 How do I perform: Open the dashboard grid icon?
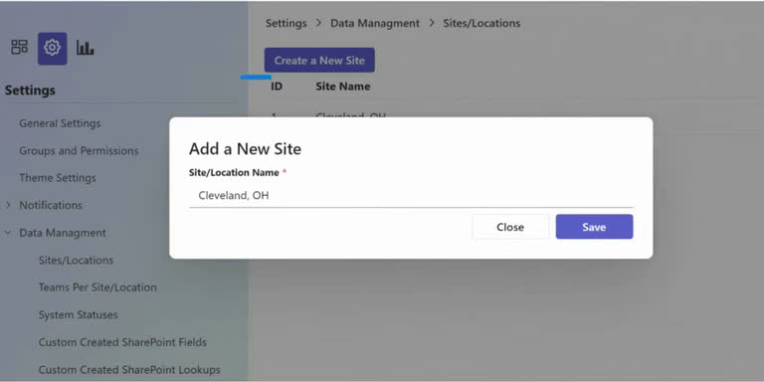pos(20,48)
